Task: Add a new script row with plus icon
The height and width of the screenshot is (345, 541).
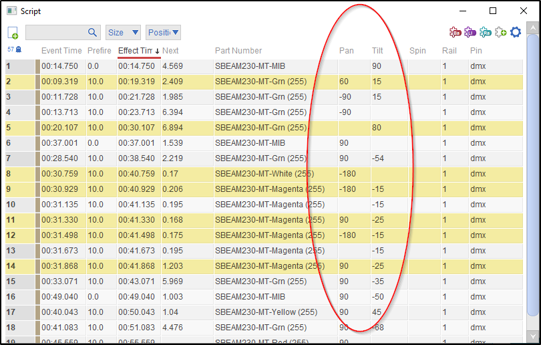Action: [x=13, y=33]
